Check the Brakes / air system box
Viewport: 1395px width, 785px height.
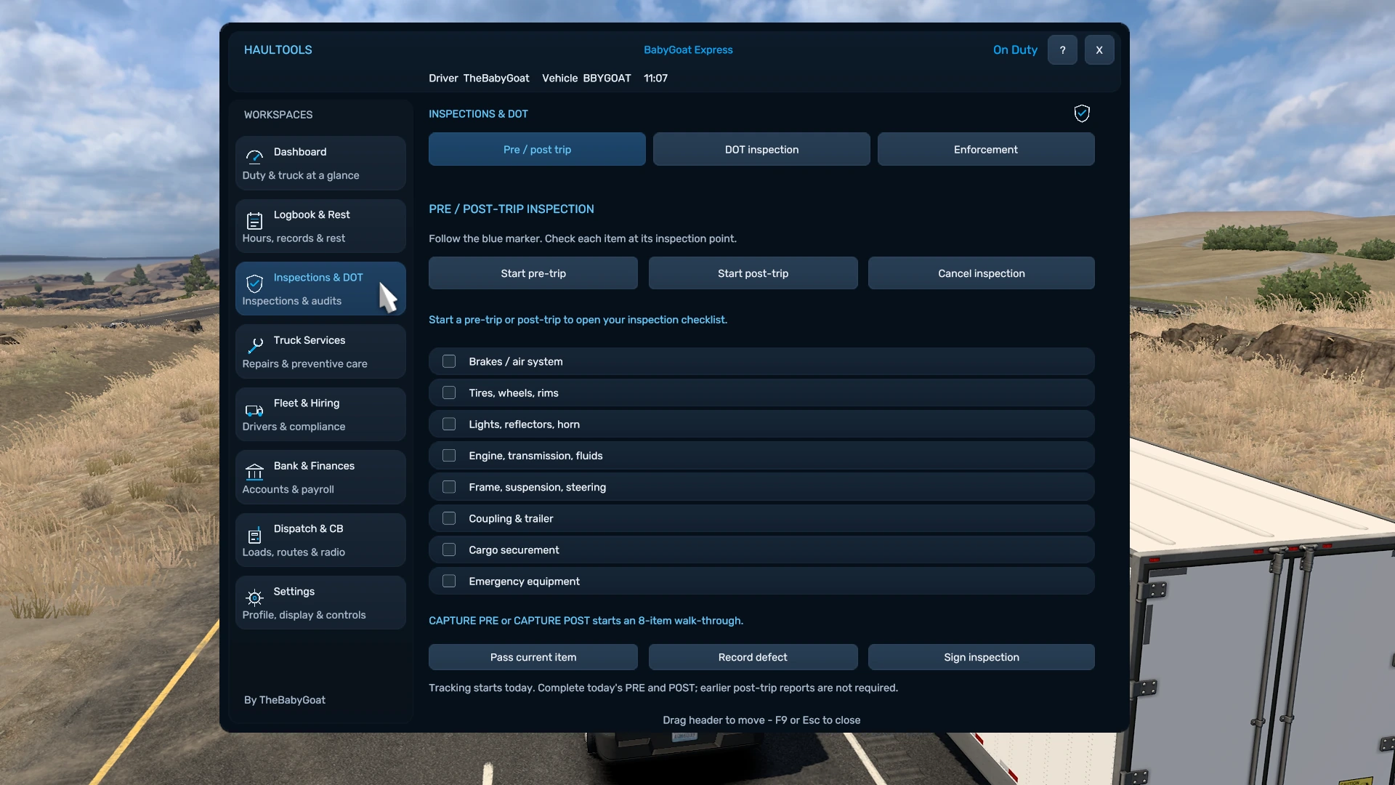pyautogui.click(x=449, y=361)
